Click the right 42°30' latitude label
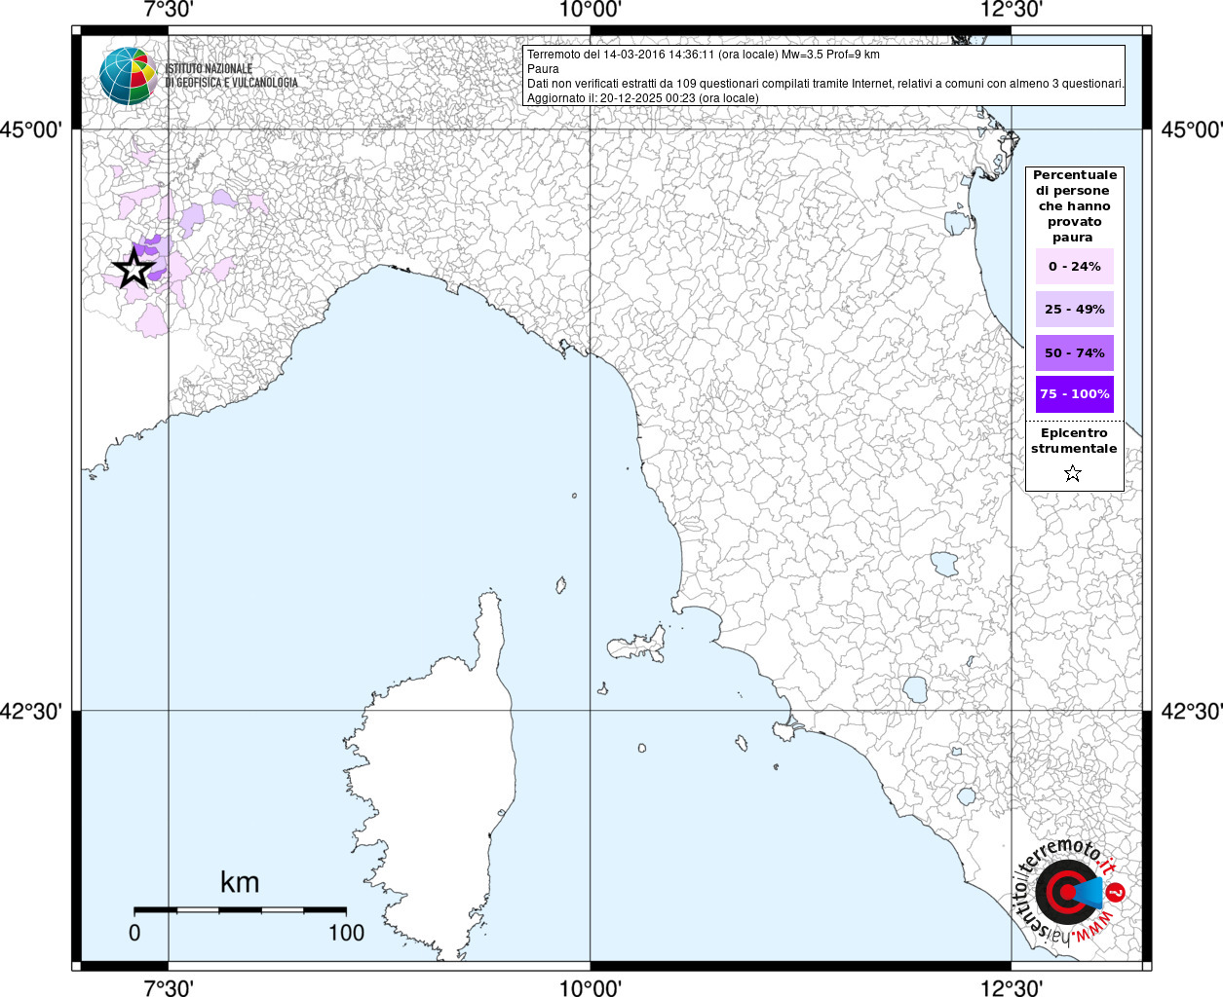This screenshot has height=997, width=1223. (1191, 712)
